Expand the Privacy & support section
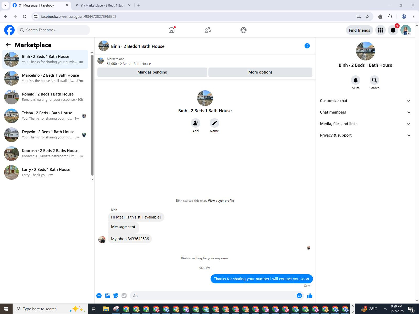419x314 pixels. (x=365, y=135)
